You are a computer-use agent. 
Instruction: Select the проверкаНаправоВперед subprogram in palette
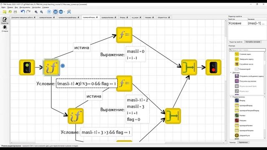pyautogui.click(x=247, y=110)
